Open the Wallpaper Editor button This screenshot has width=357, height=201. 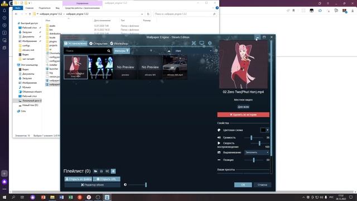click(x=92, y=185)
